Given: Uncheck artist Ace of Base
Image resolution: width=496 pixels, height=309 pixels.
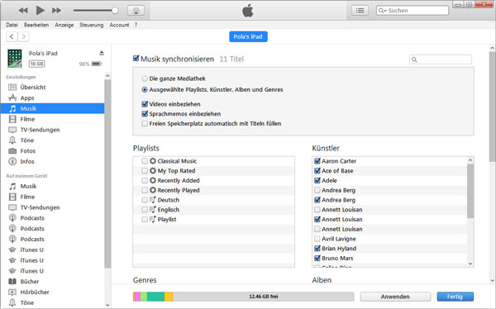Looking at the screenshot, I should point(317,171).
